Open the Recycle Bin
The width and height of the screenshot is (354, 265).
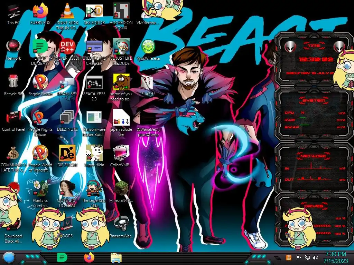click(13, 86)
